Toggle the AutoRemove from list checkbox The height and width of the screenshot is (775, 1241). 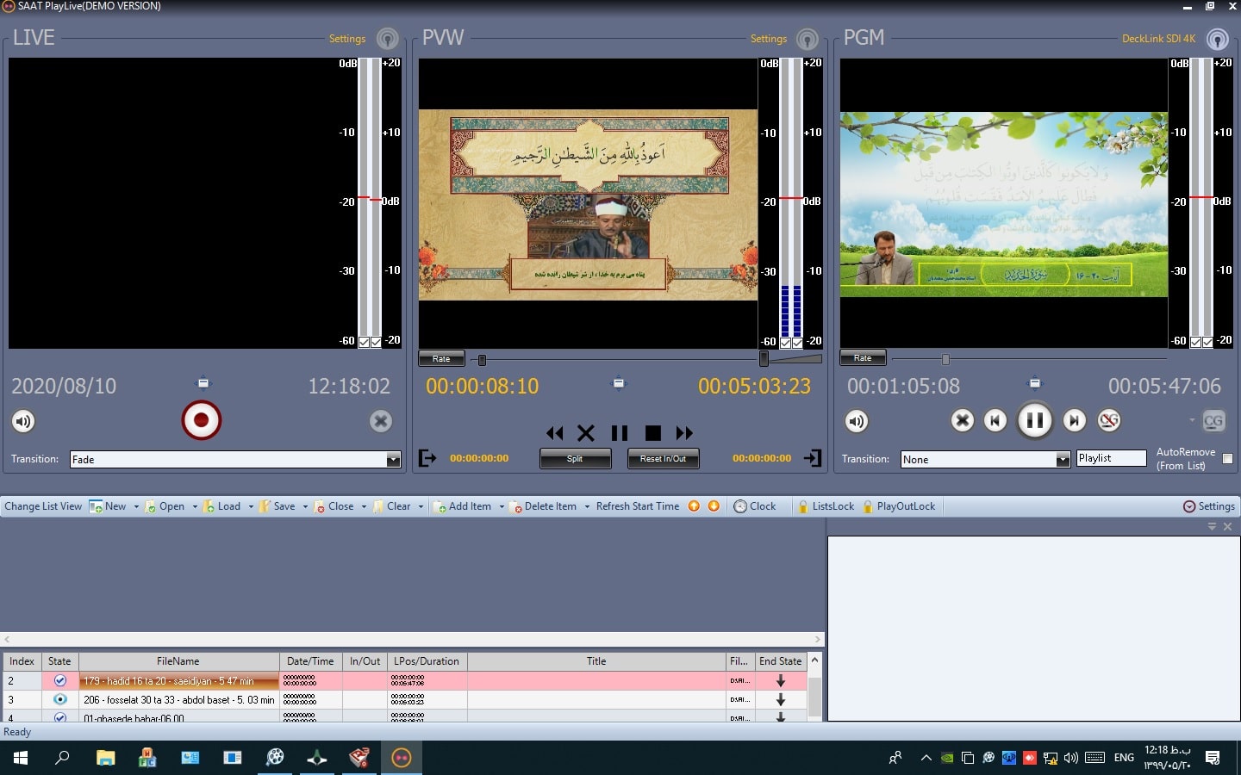pos(1227,459)
